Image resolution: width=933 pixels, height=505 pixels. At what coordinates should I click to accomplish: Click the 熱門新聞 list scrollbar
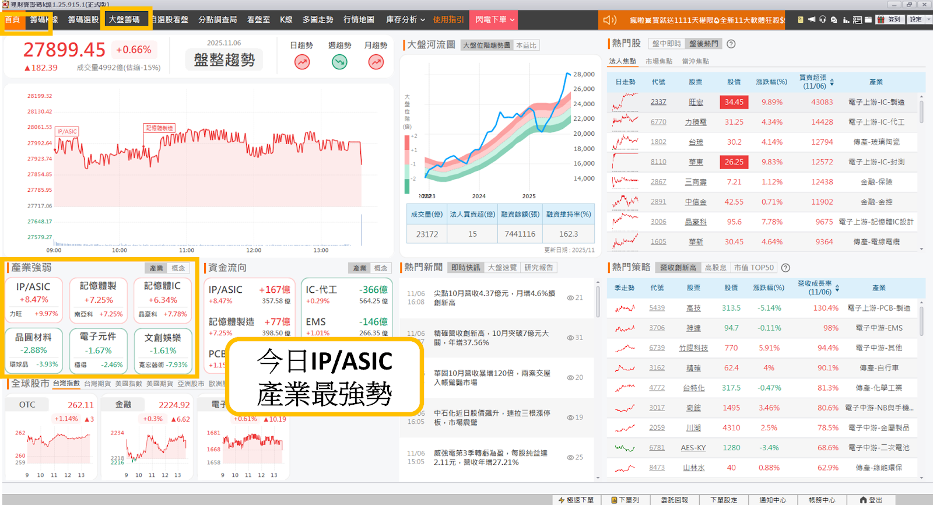[x=598, y=300]
